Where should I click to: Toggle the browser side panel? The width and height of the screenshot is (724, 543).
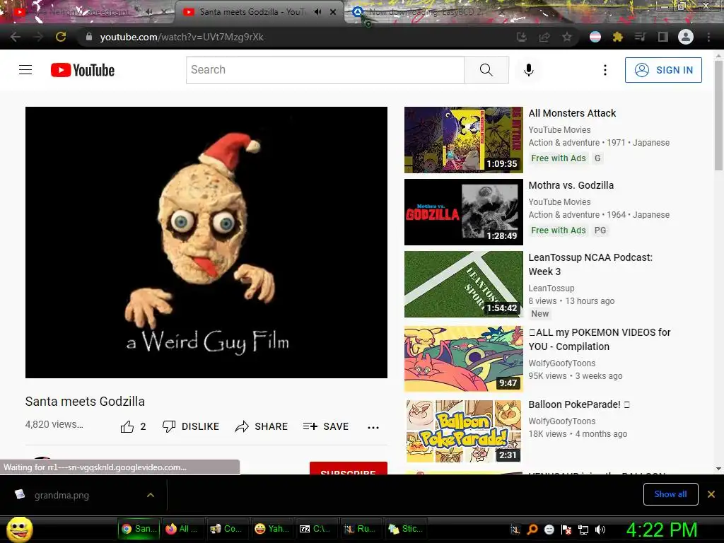pos(663,37)
